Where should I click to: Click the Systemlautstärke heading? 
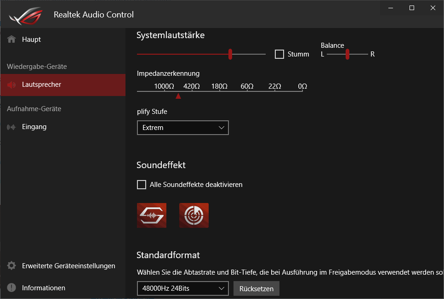(x=171, y=35)
